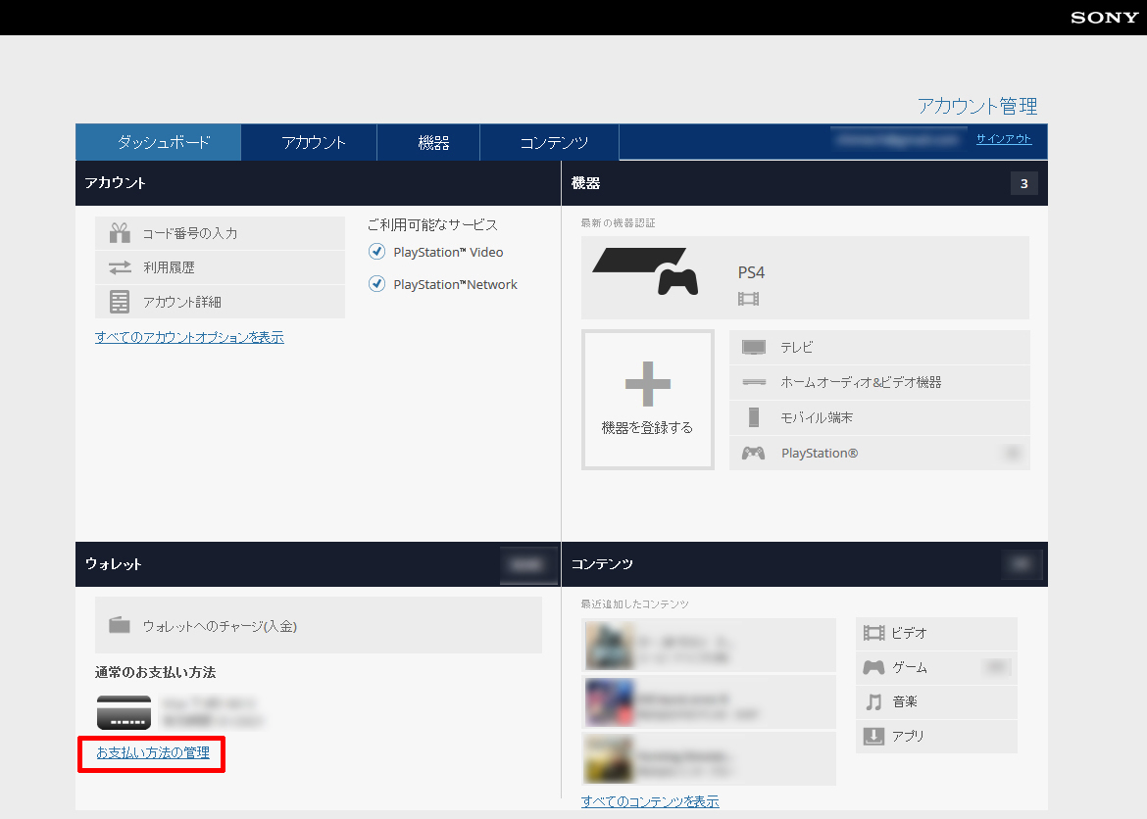Open the document icon for アカウント詳細
Image resolution: width=1147 pixels, height=819 pixels.
(x=120, y=302)
